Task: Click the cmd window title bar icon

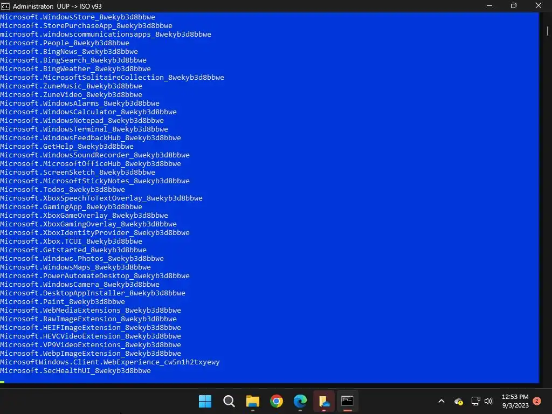Action: point(5,6)
